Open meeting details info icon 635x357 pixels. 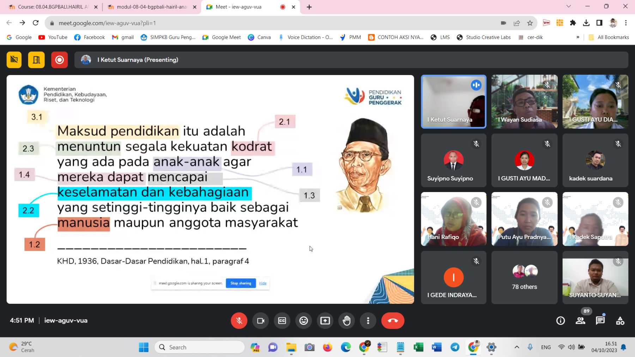(561, 321)
